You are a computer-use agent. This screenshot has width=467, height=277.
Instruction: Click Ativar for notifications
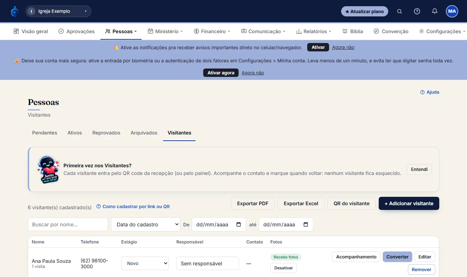pyautogui.click(x=318, y=47)
